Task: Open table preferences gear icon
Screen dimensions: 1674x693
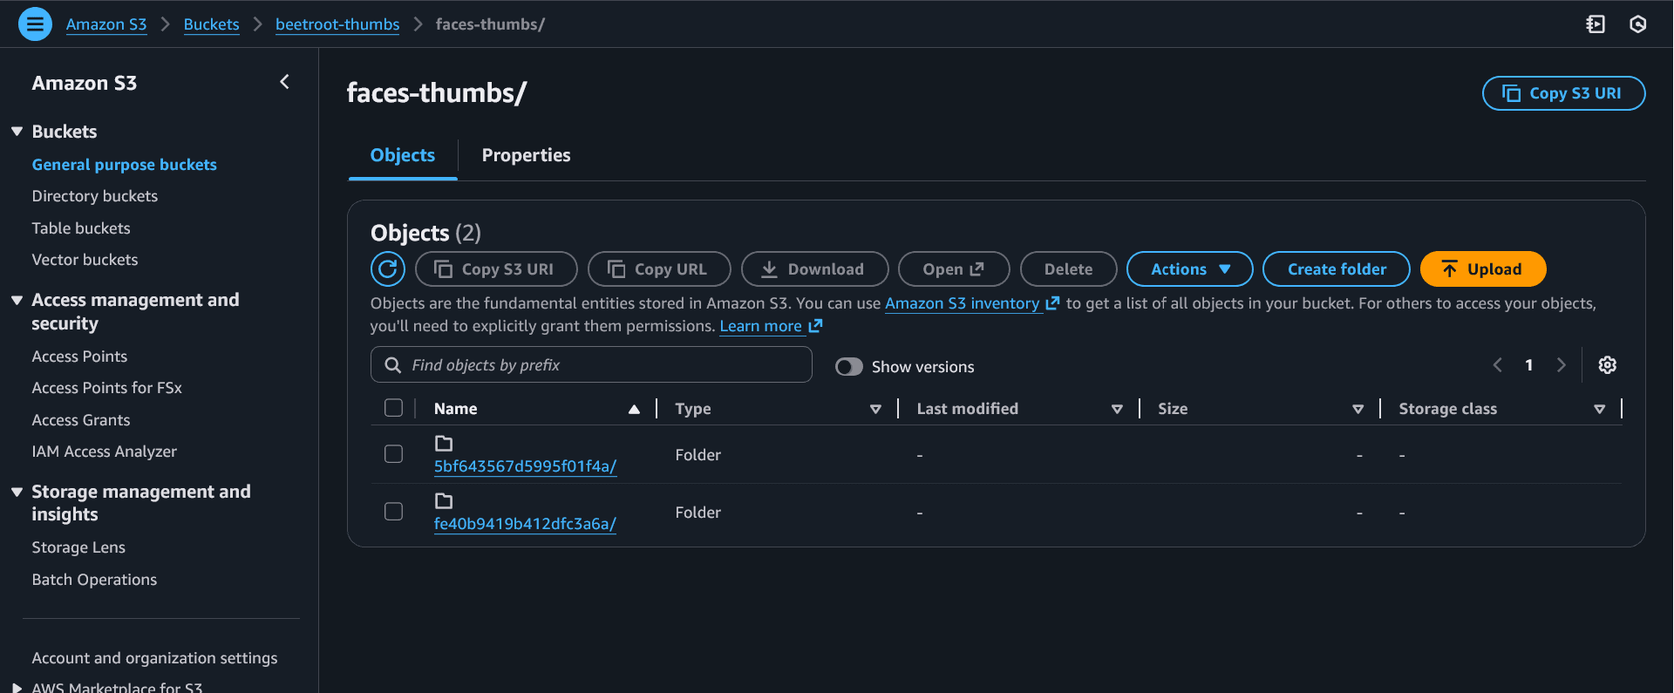Action: click(1607, 365)
